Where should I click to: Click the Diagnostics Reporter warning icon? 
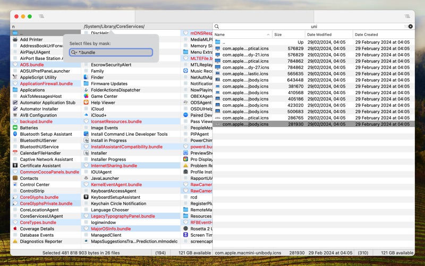click(x=15, y=242)
